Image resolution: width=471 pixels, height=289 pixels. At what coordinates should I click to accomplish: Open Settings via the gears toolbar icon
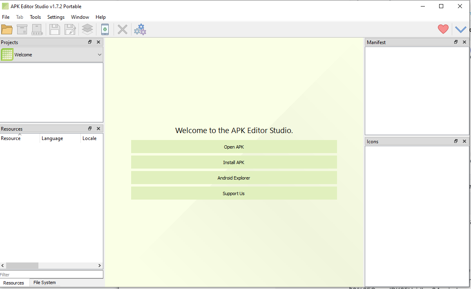140,29
